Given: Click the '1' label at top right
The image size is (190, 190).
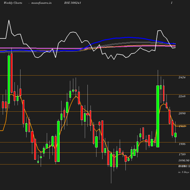Looking at the screenshot, I should pyautogui.click(x=172, y=3).
